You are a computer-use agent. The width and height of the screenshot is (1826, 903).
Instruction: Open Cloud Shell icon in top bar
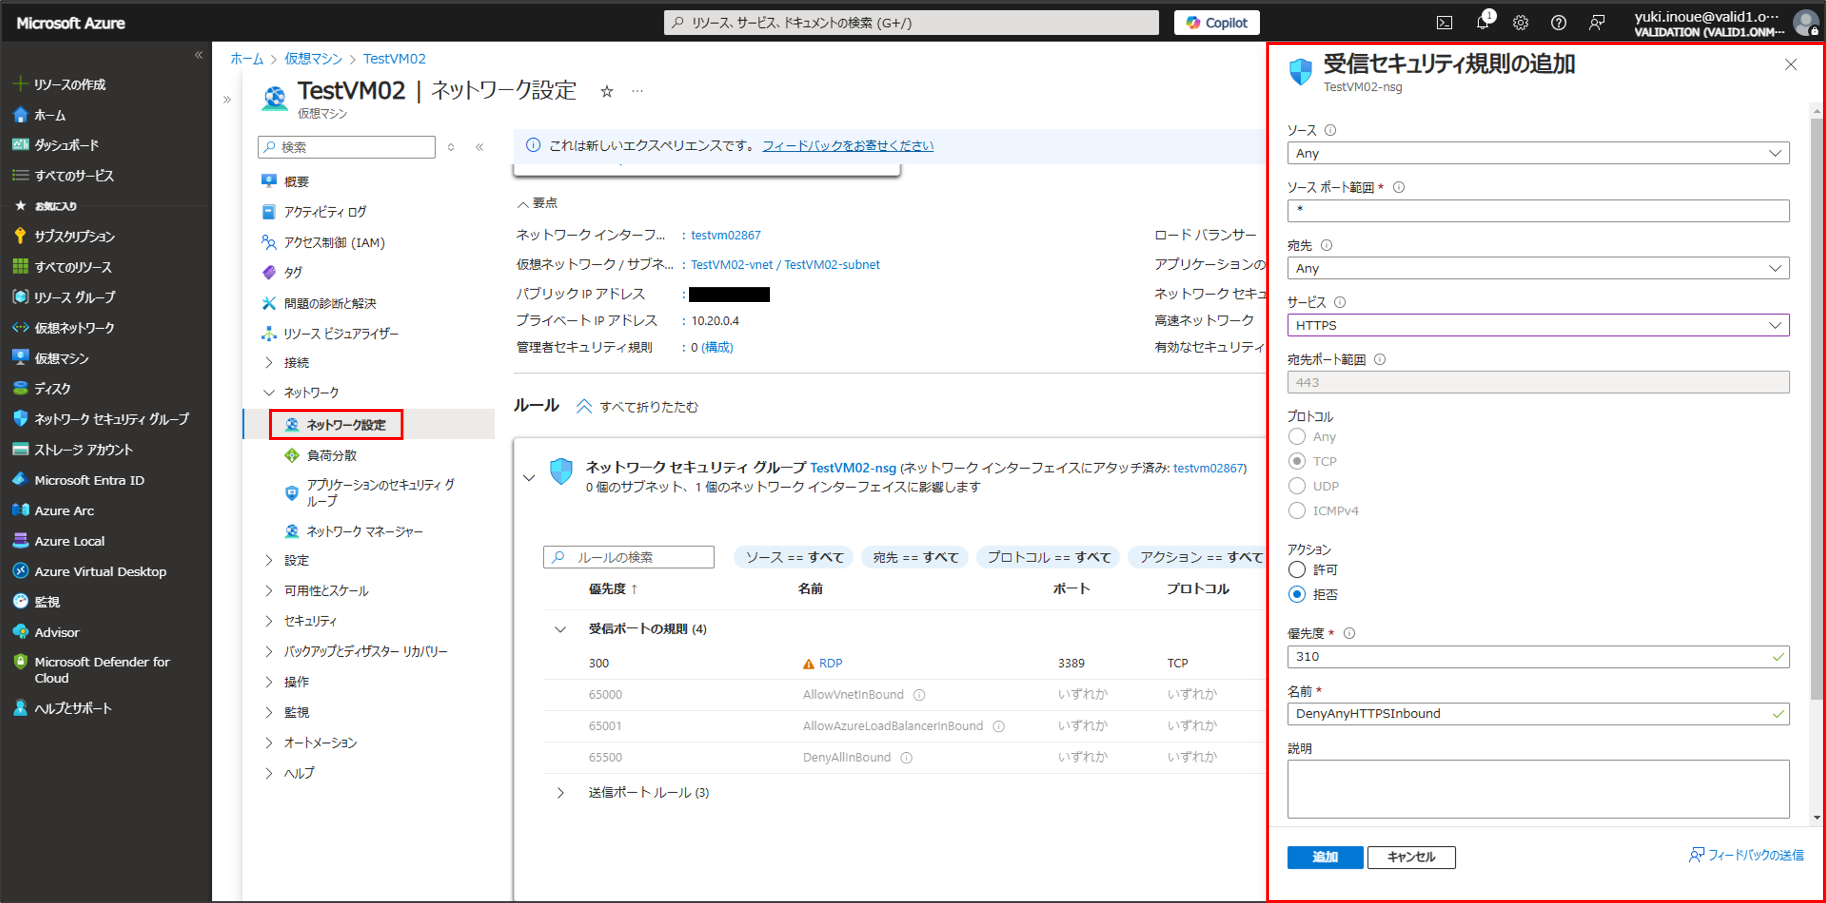tap(1444, 23)
